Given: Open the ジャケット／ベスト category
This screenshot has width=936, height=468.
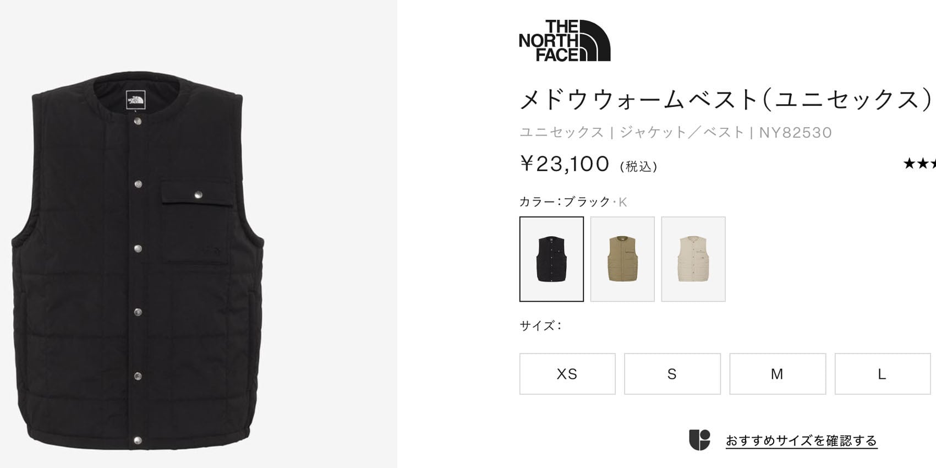Looking at the screenshot, I should coord(682,132).
